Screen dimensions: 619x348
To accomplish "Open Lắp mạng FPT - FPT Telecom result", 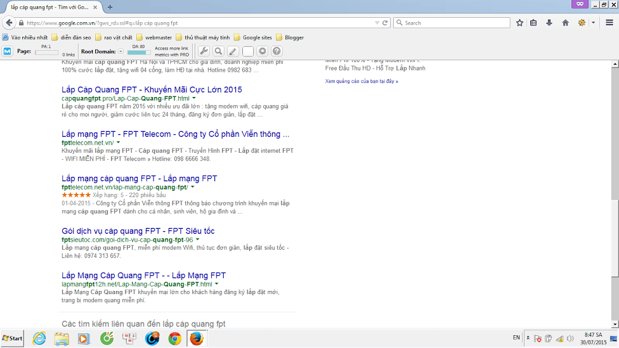I will tap(175, 134).
